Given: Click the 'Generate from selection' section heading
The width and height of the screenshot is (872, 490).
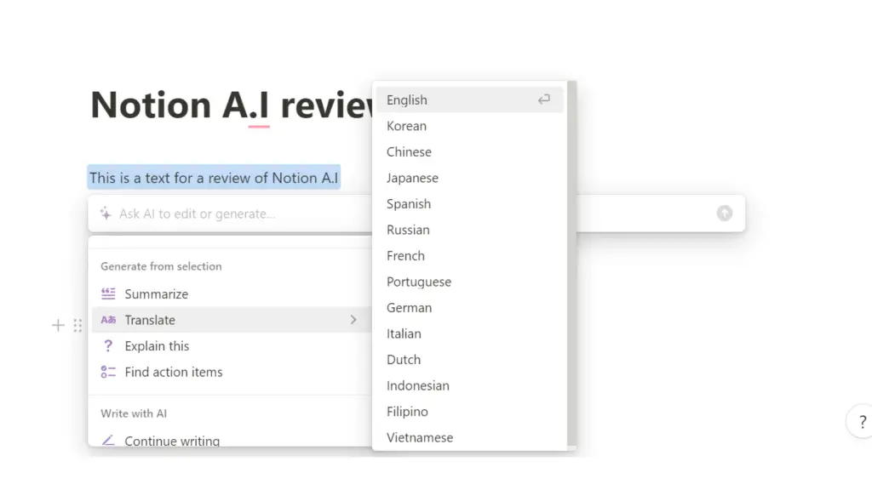Looking at the screenshot, I should [161, 266].
